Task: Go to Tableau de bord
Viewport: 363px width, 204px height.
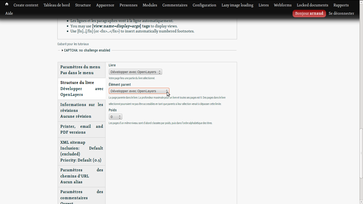Action: point(57,5)
